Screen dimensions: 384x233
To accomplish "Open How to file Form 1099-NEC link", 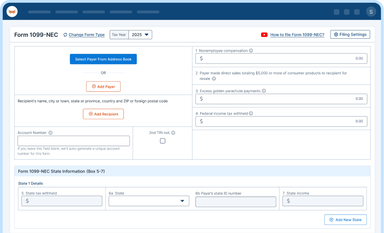I will tap(297, 35).
